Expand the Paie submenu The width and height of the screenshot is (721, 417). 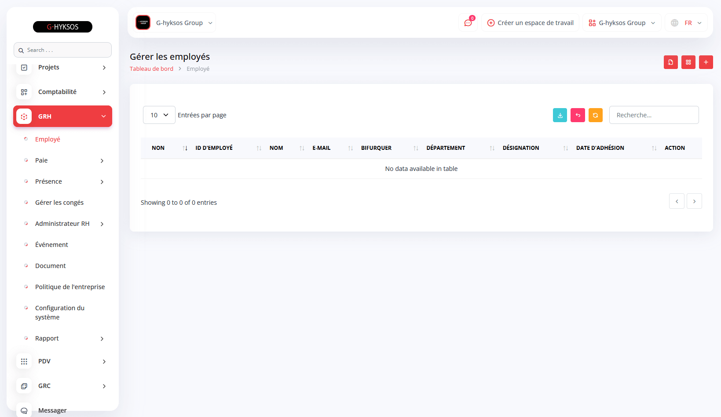pyautogui.click(x=102, y=161)
